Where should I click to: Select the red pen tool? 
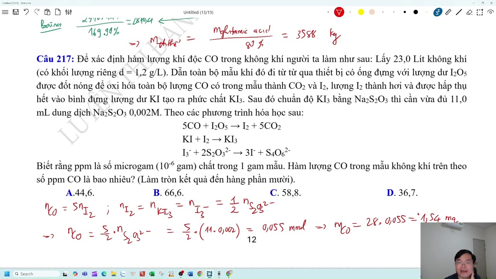tap(339, 12)
